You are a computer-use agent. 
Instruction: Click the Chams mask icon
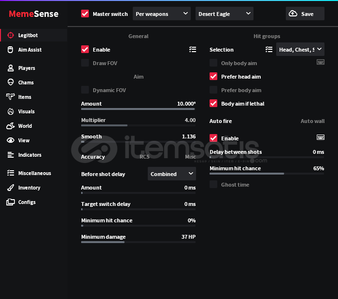tap(10, 82)
